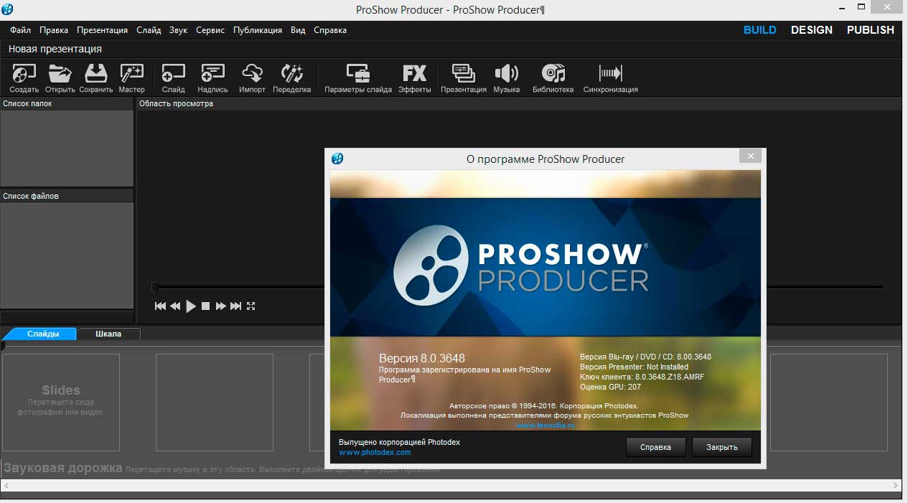Click the Оценка GPU: 207 text
This screenshot has width=908, height=503.
(610, 387)
